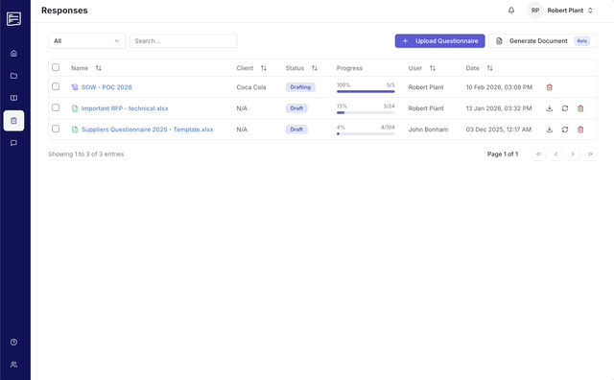Viewport: 614px width, 380px height.
Task: Open the help question-mark icon in the sidebar
Action: pos(13,342)
